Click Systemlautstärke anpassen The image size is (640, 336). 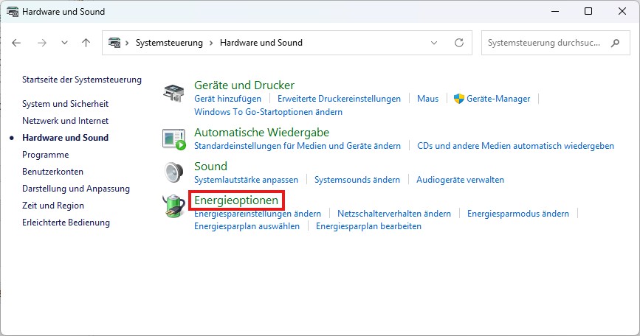[x=246, y=180]
